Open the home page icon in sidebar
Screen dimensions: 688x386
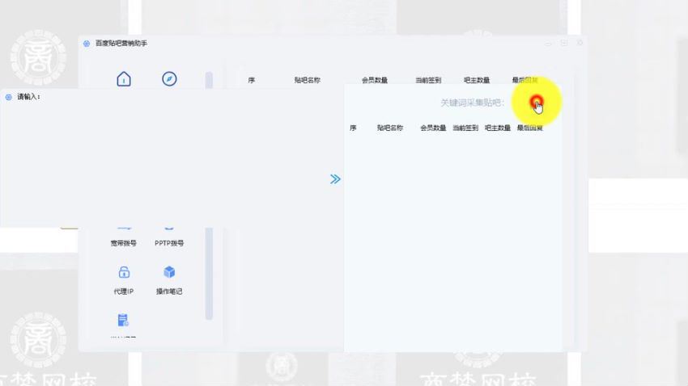click(x=124, y=79)
